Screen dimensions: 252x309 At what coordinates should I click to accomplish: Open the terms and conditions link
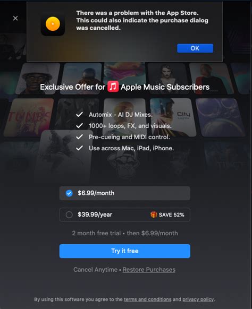click(148, 299)
